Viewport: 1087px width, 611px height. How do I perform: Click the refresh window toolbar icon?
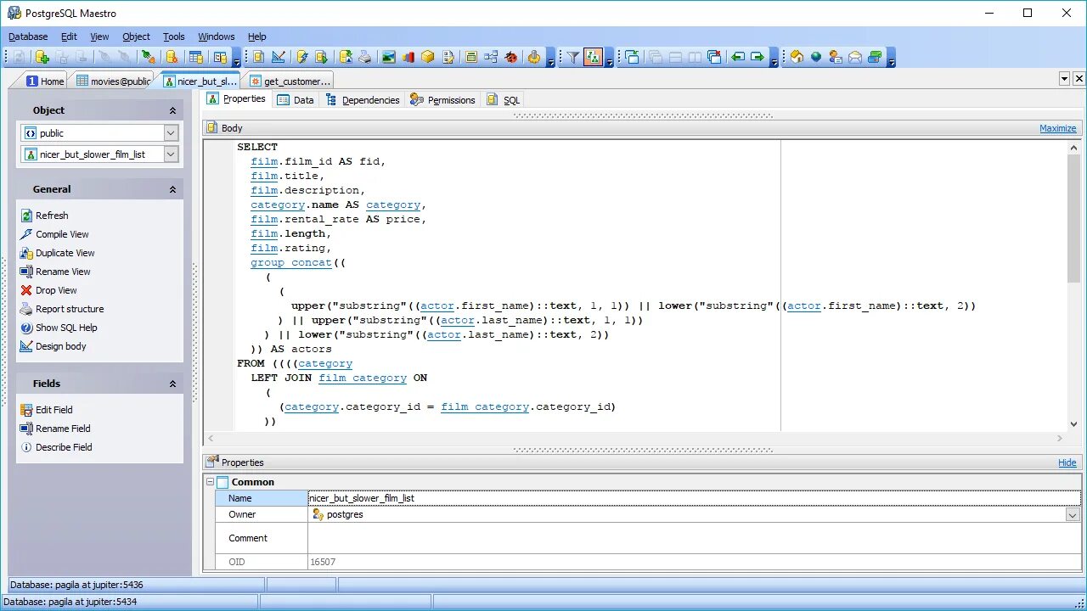(633, 57)
